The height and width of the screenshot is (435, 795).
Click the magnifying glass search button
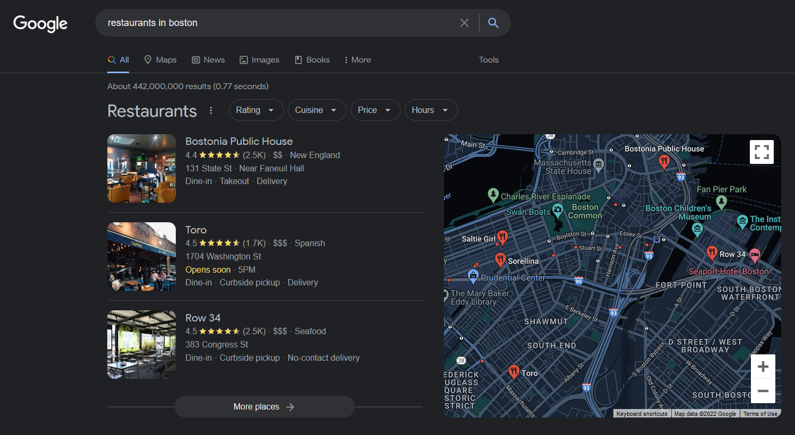click(x=493, y=23)
